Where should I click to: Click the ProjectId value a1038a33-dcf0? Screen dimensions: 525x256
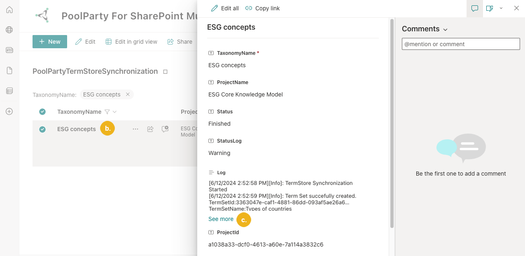click(266, 244)
